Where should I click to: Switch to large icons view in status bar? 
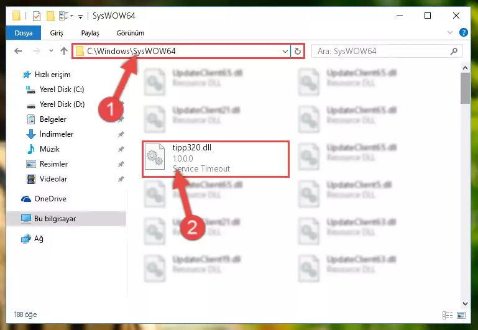click(461, 315)
